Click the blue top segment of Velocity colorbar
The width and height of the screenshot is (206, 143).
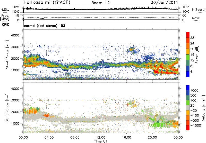(188, 88)
